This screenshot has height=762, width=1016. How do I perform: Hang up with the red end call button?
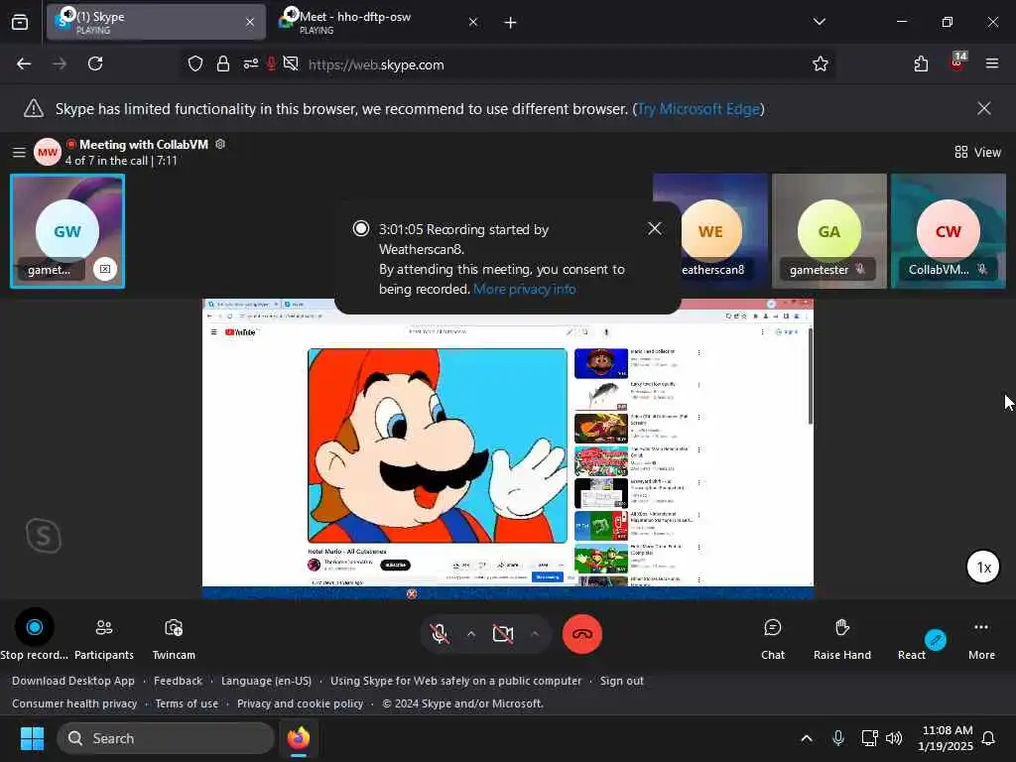581,634
